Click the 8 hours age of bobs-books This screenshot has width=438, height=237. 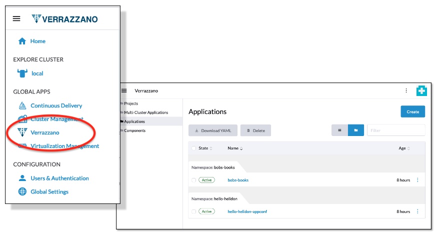tap(403, 180)
